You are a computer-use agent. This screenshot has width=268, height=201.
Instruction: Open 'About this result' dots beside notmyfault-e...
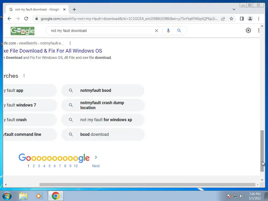point(70,43)
